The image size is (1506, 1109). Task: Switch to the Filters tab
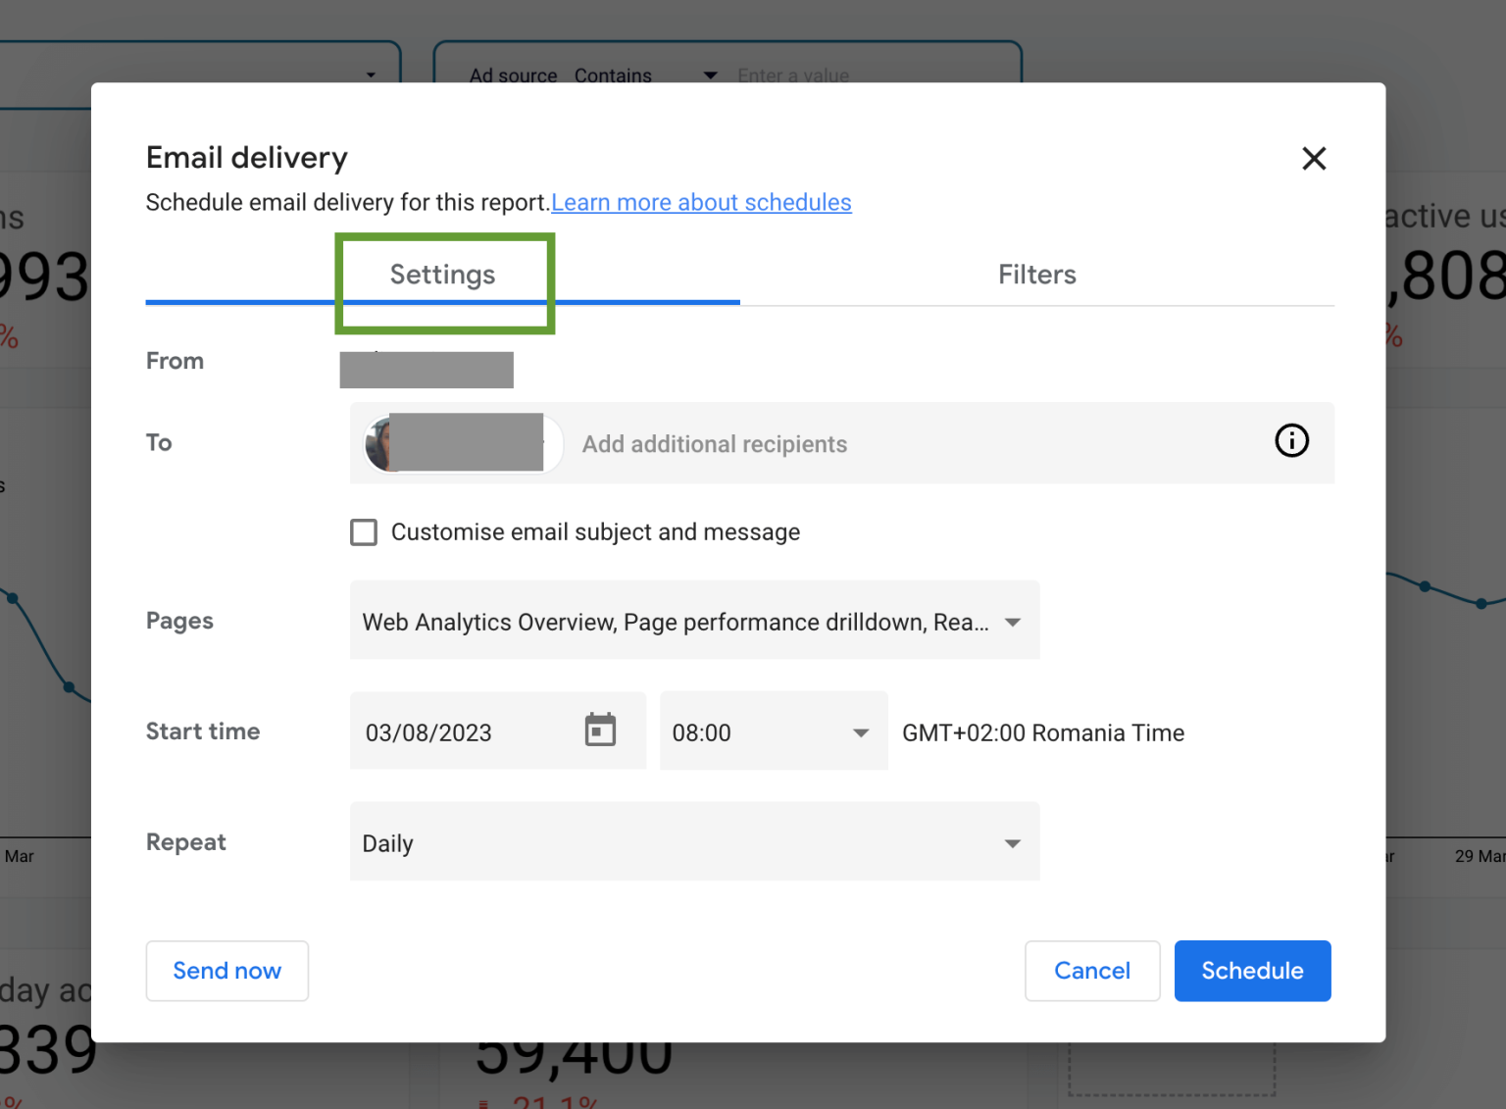click(x=1036, y=275)
